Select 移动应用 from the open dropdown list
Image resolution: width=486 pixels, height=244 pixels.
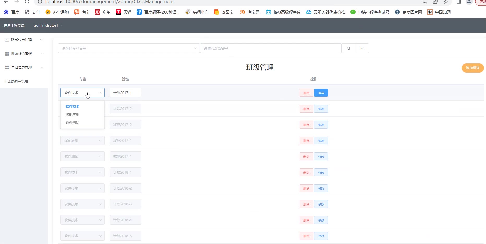pyautogui.click(x=72, y=115)
